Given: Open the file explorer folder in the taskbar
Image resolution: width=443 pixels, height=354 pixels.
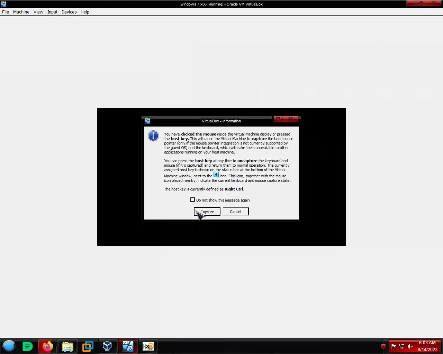Looking at the screenshot, I should [x=68, y=346].
